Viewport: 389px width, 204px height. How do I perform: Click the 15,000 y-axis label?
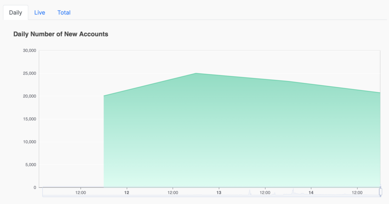(29, 119)
